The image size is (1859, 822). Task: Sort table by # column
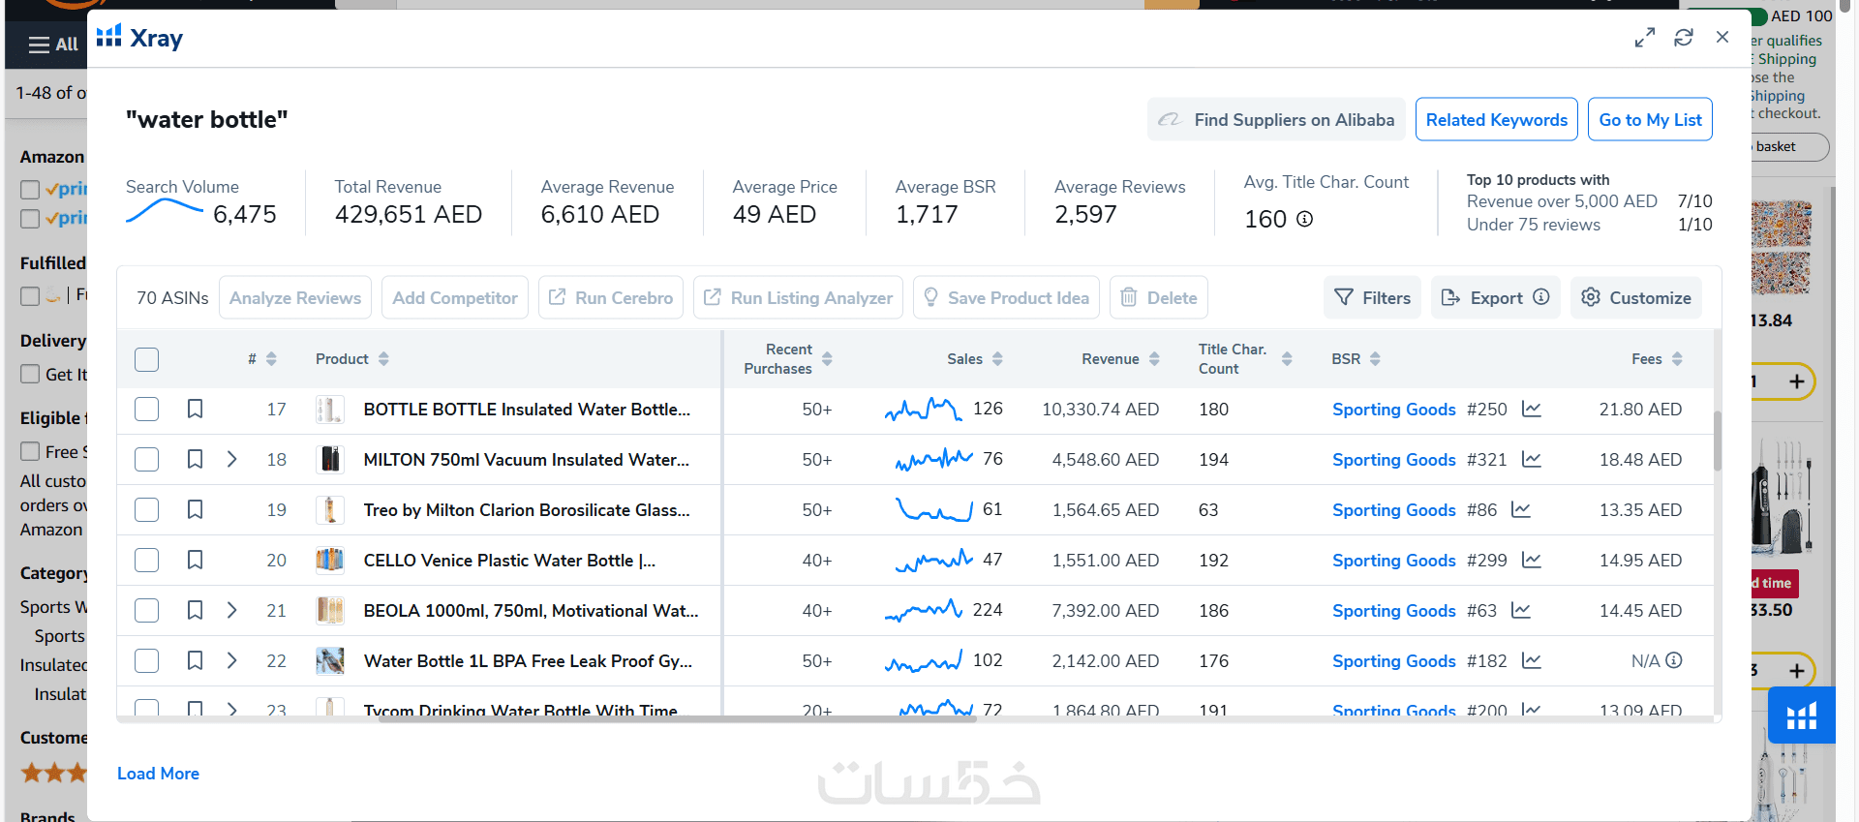coord(271,359)
